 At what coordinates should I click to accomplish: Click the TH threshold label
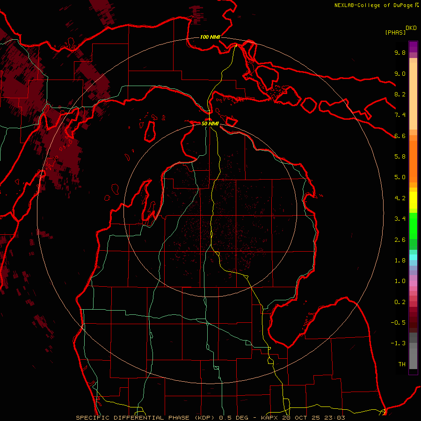(402, 364)
